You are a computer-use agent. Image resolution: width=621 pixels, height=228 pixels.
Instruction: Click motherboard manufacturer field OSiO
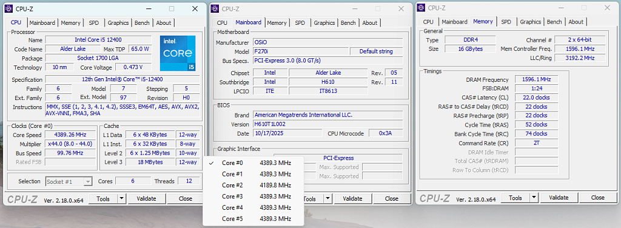(328, 42)
